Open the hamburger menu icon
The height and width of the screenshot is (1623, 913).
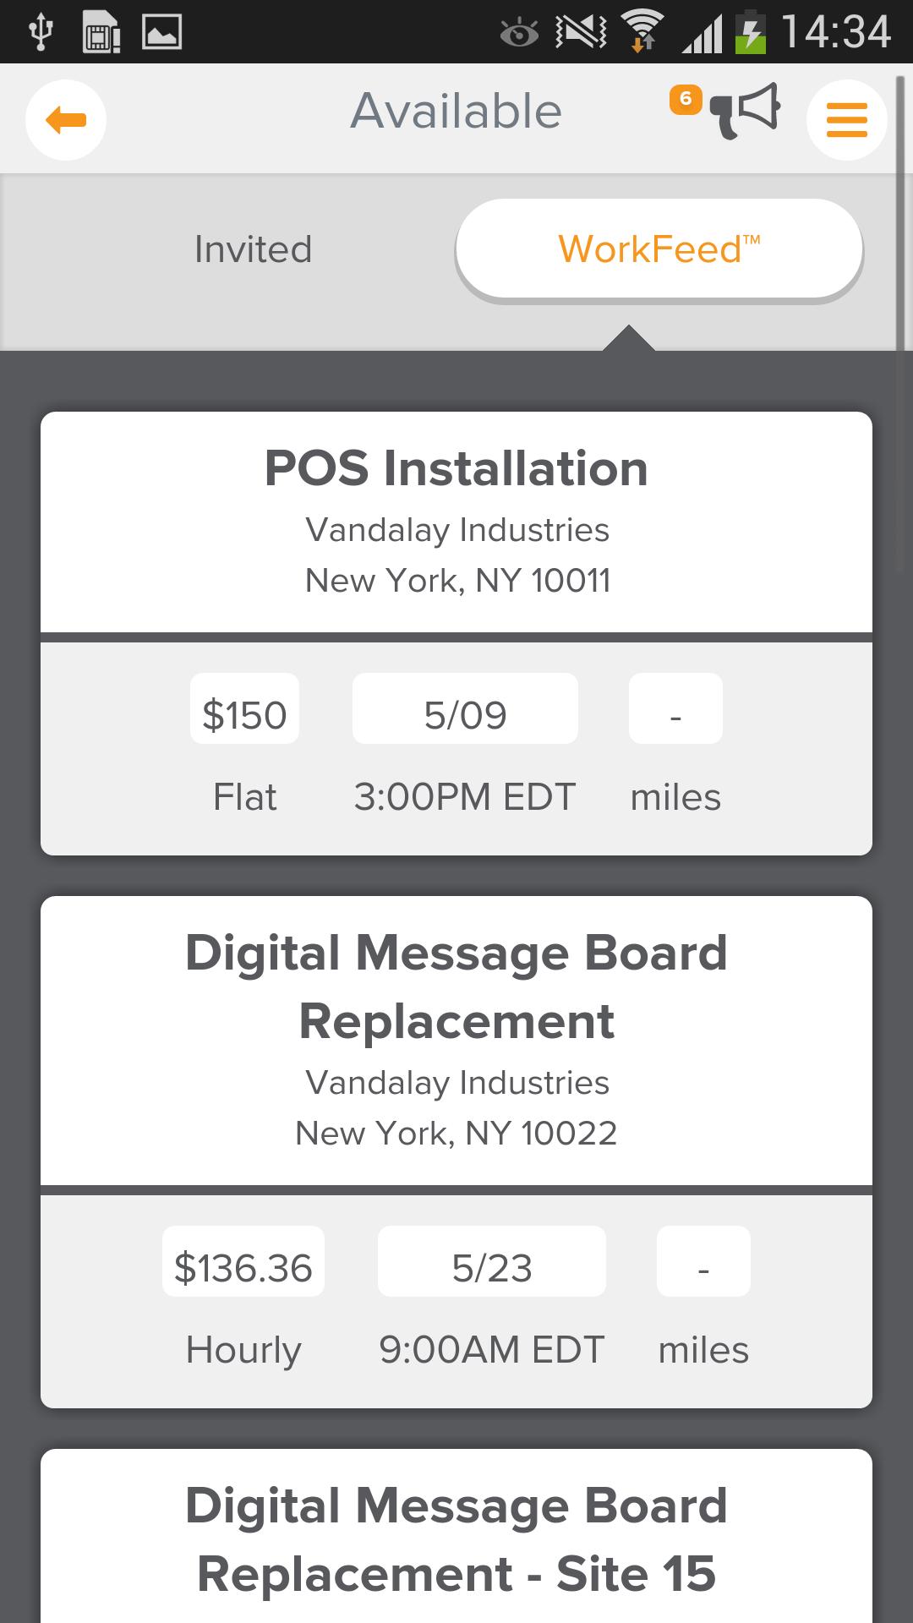(846, 119)
